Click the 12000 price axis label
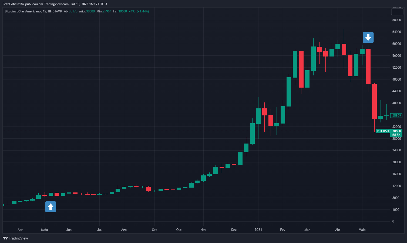The image size is (407, 243). 396,186
